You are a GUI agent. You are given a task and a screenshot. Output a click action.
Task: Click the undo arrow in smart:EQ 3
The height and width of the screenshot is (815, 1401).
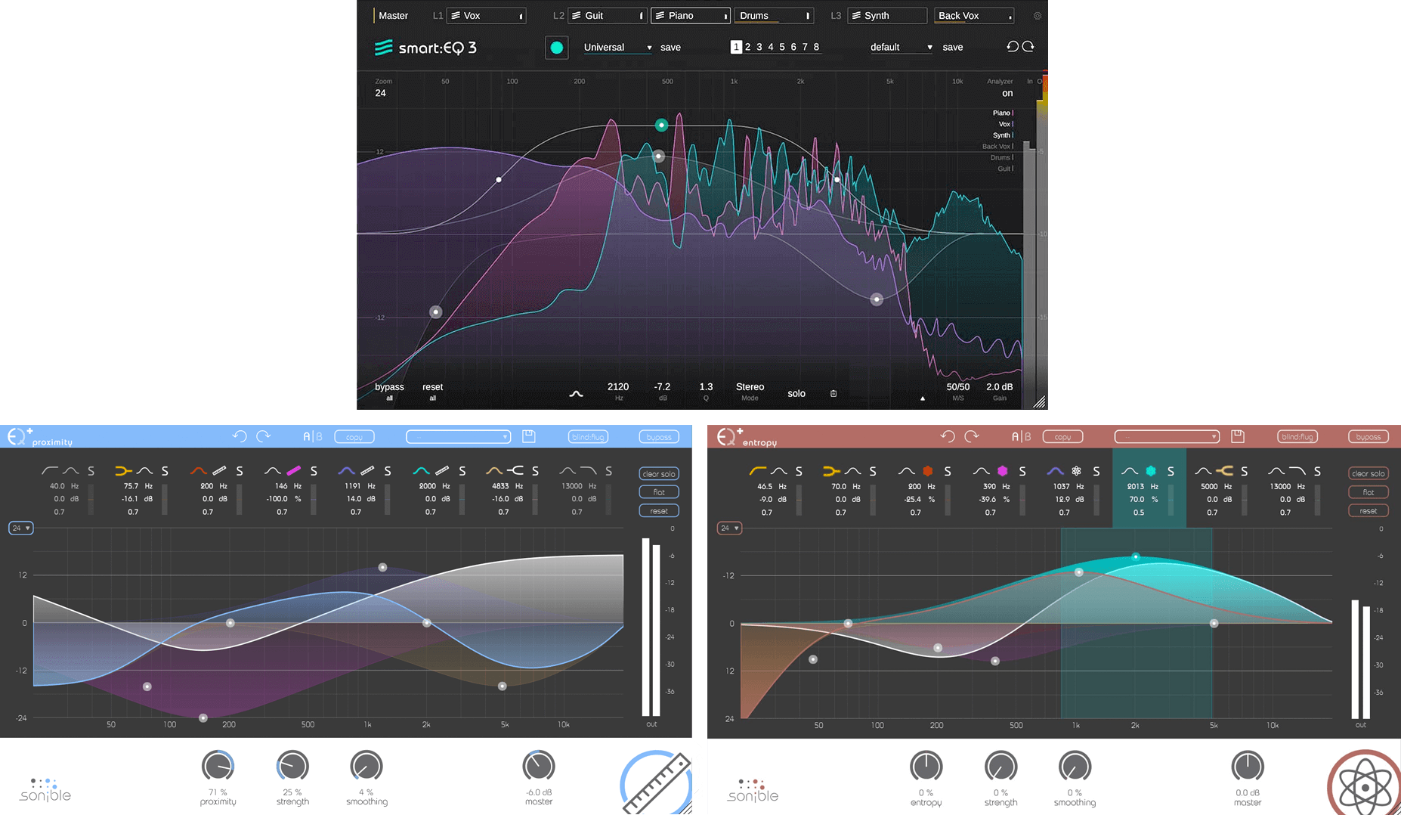point(1012,47)
